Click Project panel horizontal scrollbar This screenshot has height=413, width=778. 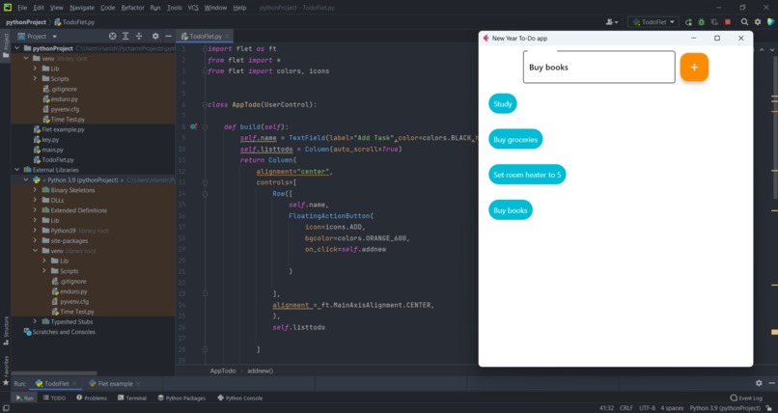point(54,373)
